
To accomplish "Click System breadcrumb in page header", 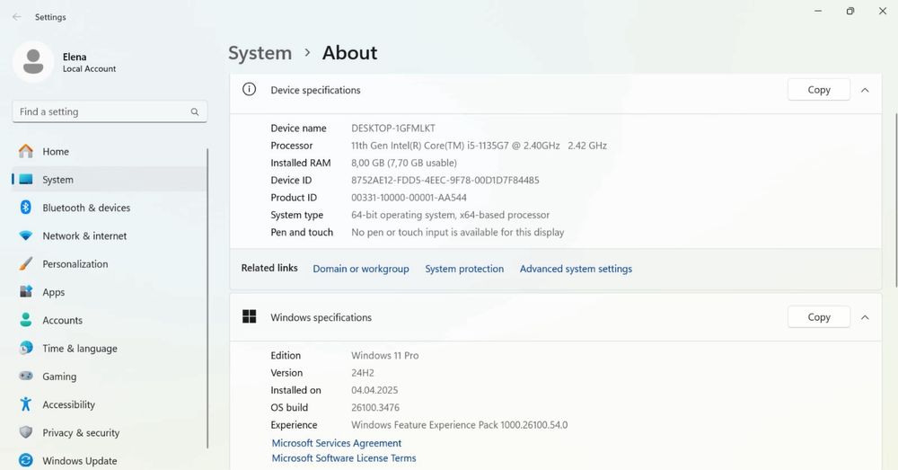I will 260,53.
